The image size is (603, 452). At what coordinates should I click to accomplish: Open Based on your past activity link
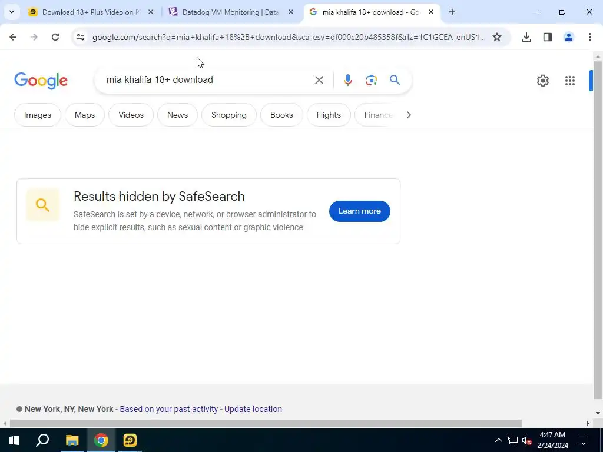(x=169, y=409)
